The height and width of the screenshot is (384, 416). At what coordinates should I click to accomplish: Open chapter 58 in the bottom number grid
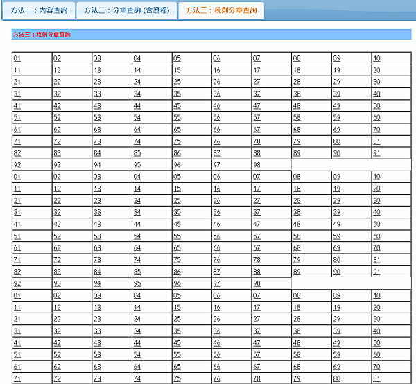(297, 355)
